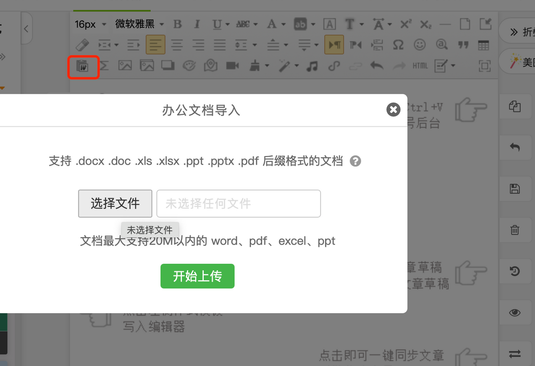Click the save floppy icon in right sidebar
Image resolution: width=535 pixels, height=366 pixels.
tap(514, 188)
